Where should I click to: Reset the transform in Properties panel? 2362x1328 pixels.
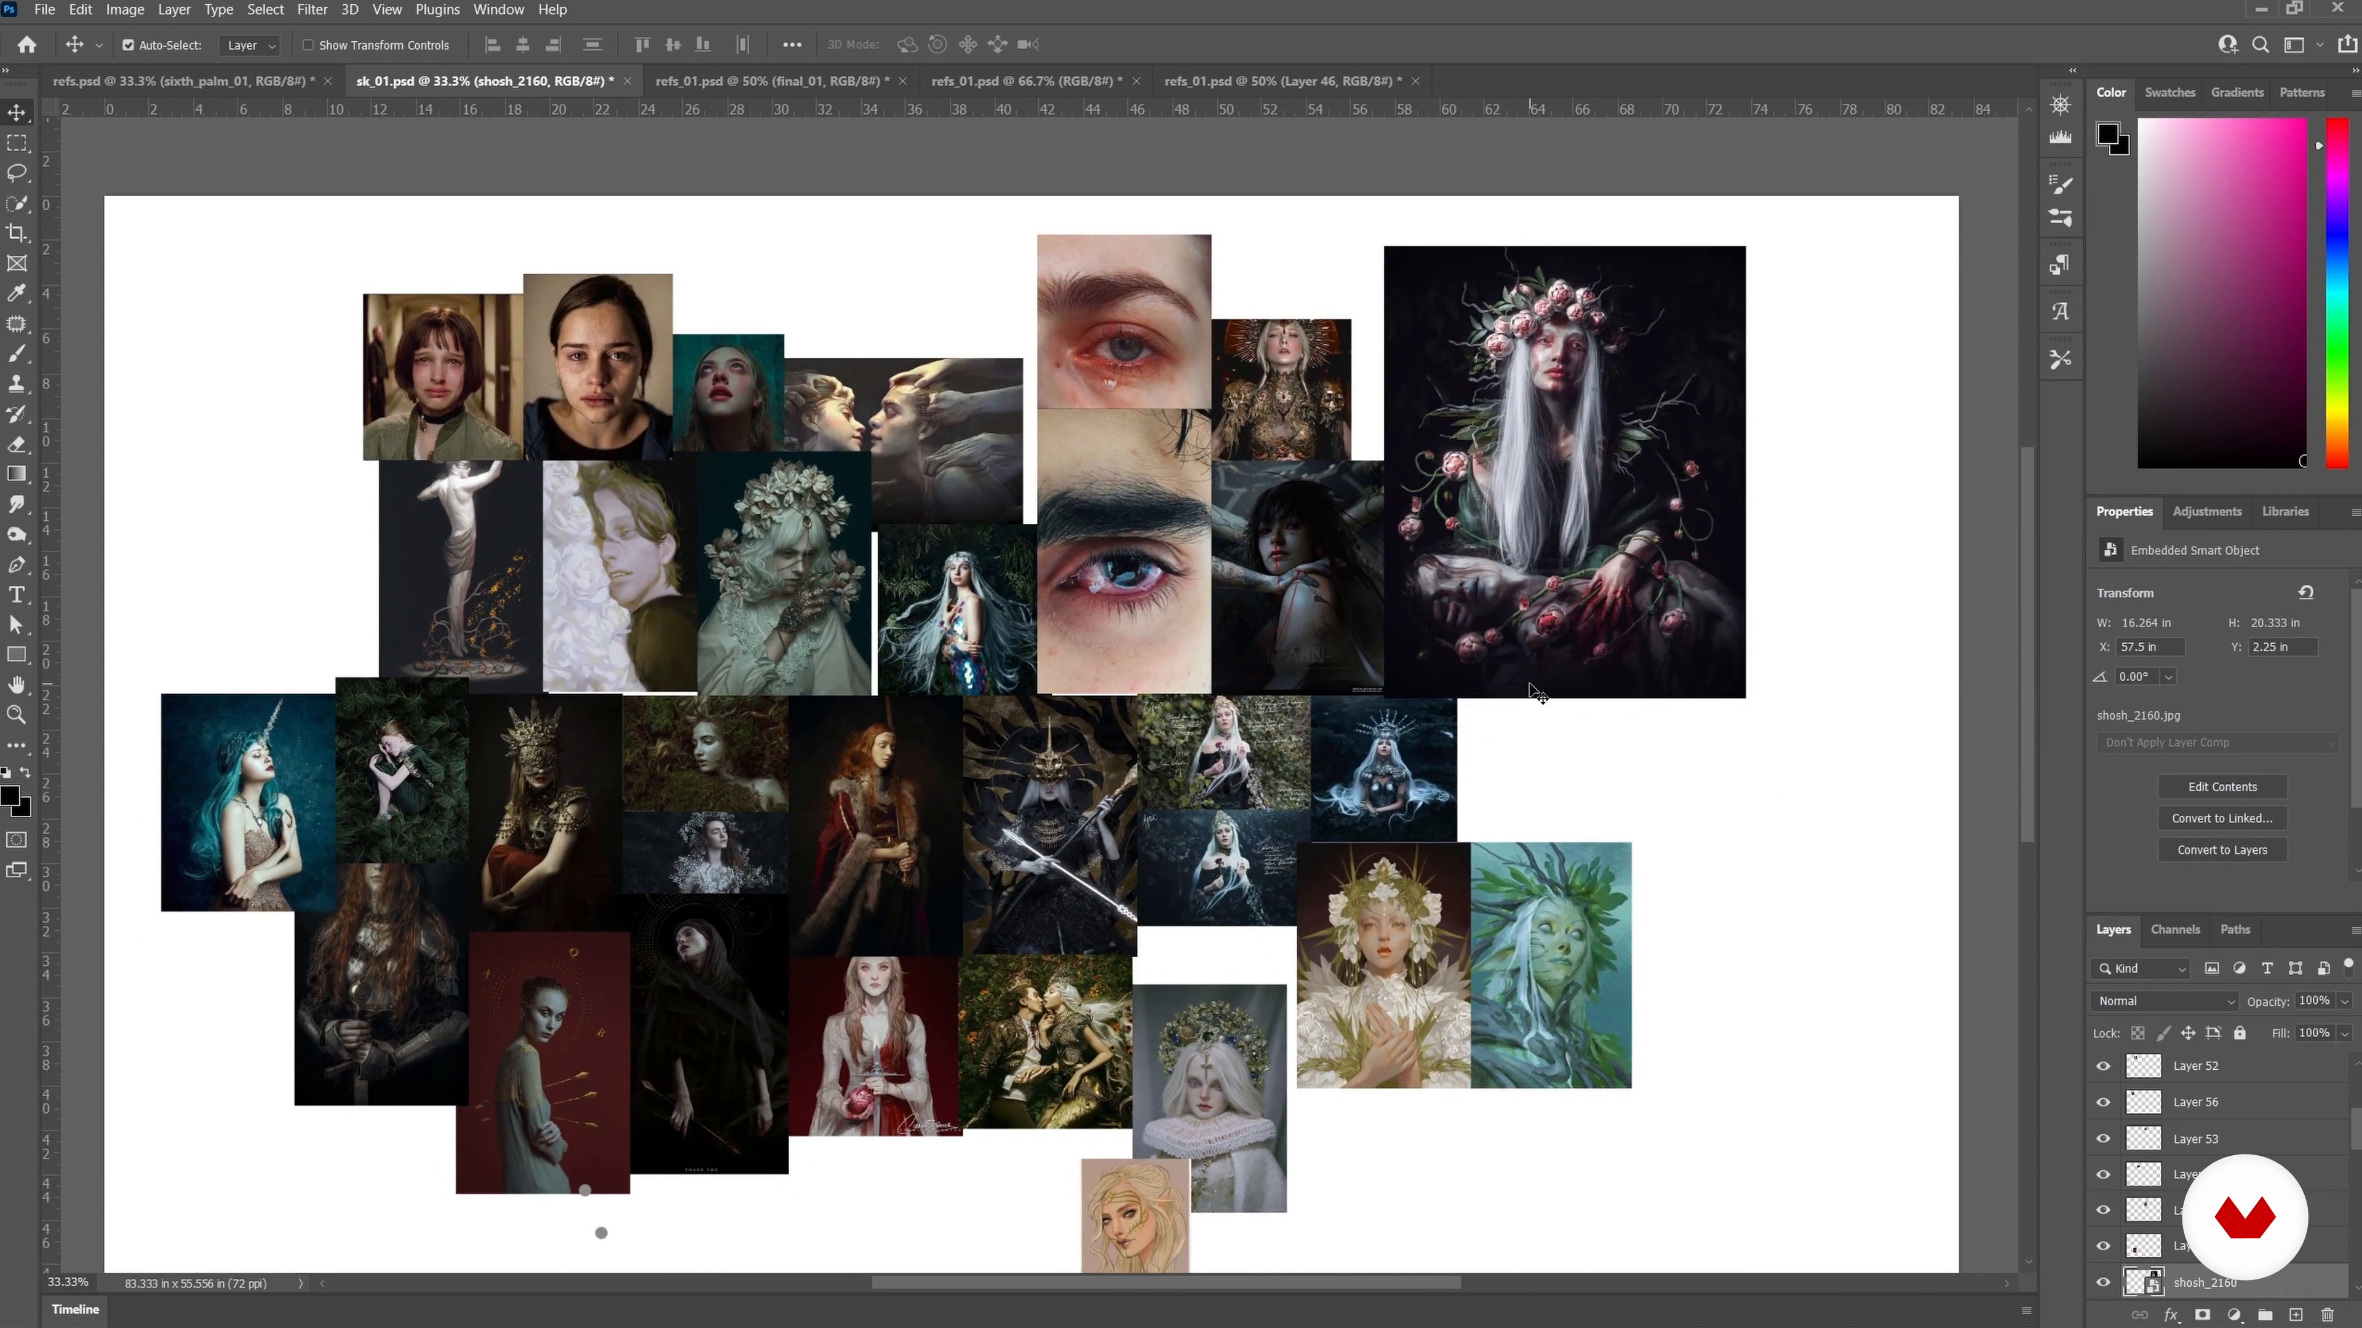(2306, 592)
